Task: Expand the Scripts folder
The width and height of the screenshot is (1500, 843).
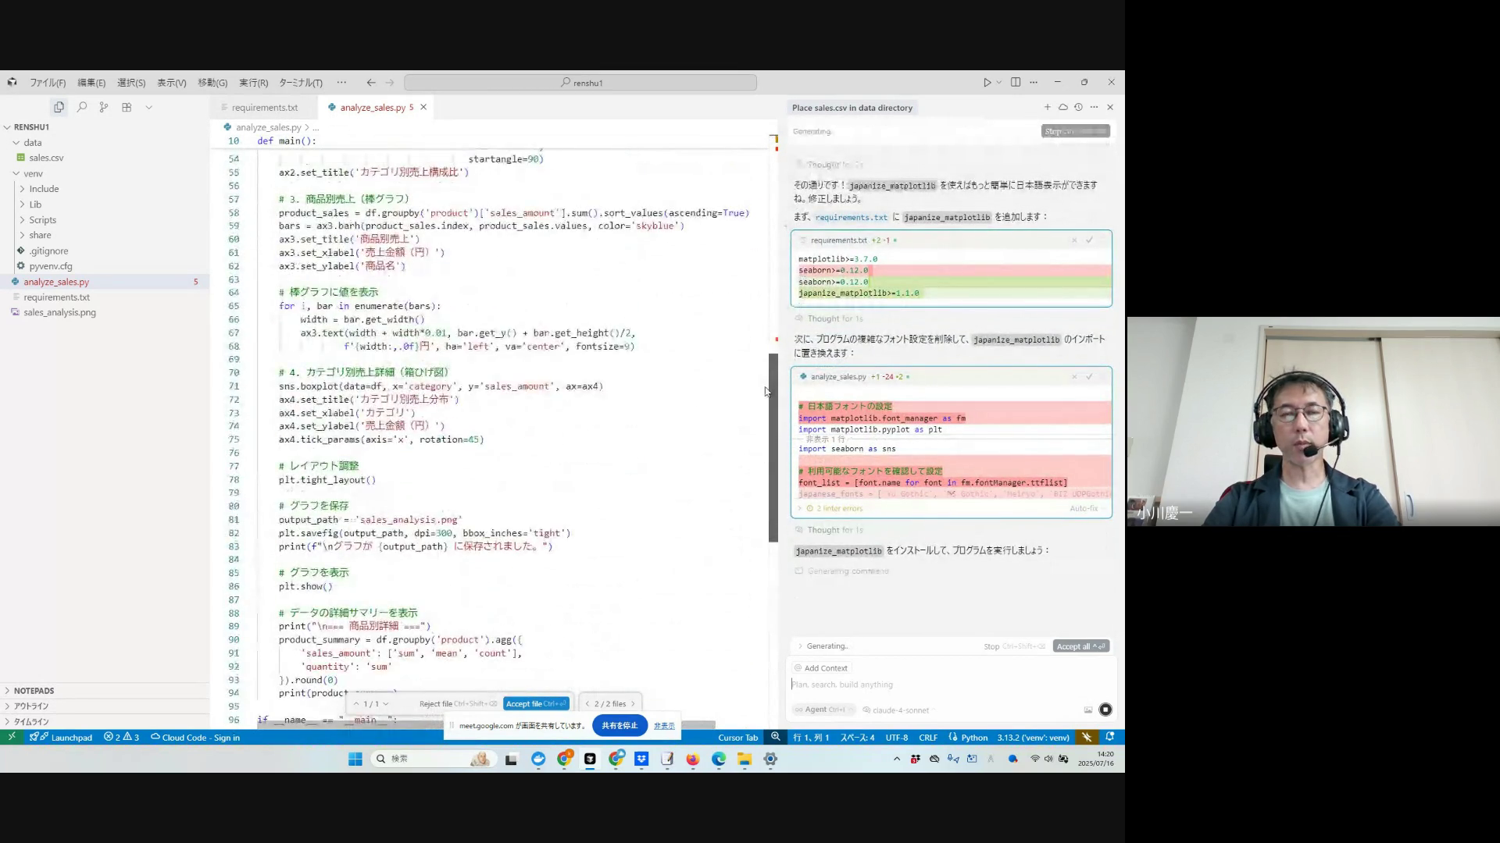Action: point(42,220)
